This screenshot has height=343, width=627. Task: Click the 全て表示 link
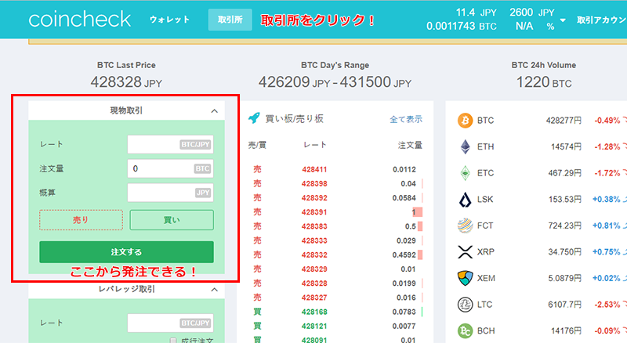[406, 119]
